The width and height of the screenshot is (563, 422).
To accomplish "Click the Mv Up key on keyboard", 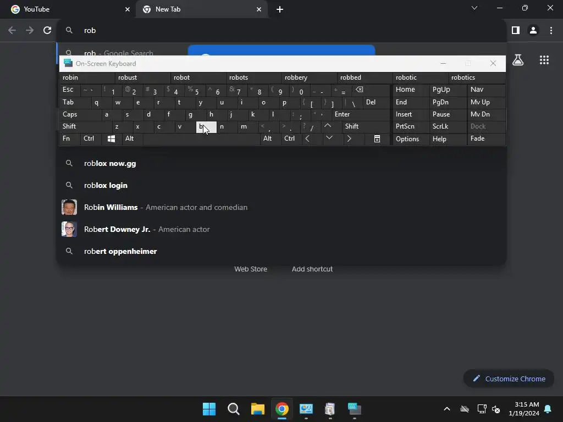I will (x=486, y=102).
